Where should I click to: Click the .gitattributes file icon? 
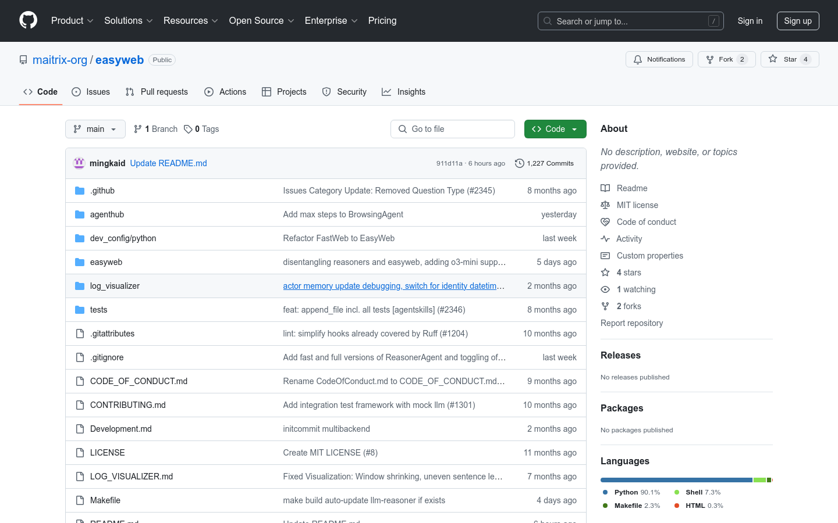tap(80, 334)
